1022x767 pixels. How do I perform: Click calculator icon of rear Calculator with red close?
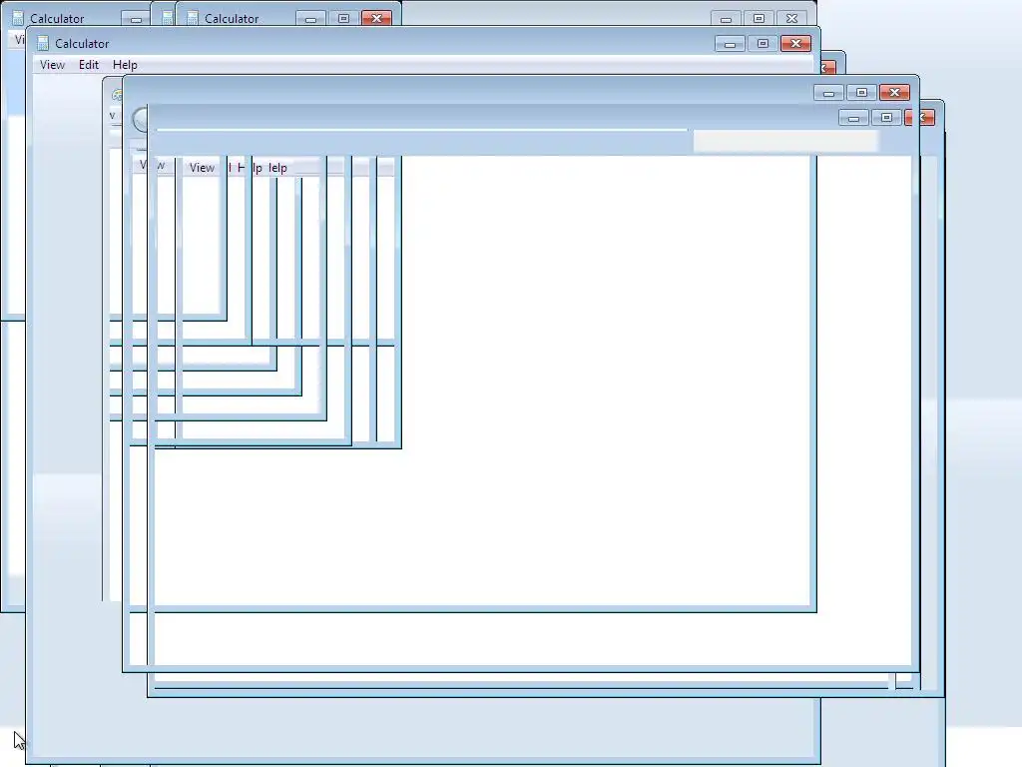(x=193, y=18)
